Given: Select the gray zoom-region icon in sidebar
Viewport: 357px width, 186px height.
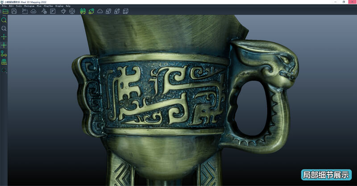Looking at the screenshot, I should click(4, 29).
